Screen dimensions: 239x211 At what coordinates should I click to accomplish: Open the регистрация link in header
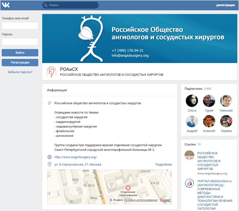pyautogui.click(x=226, y=5)
